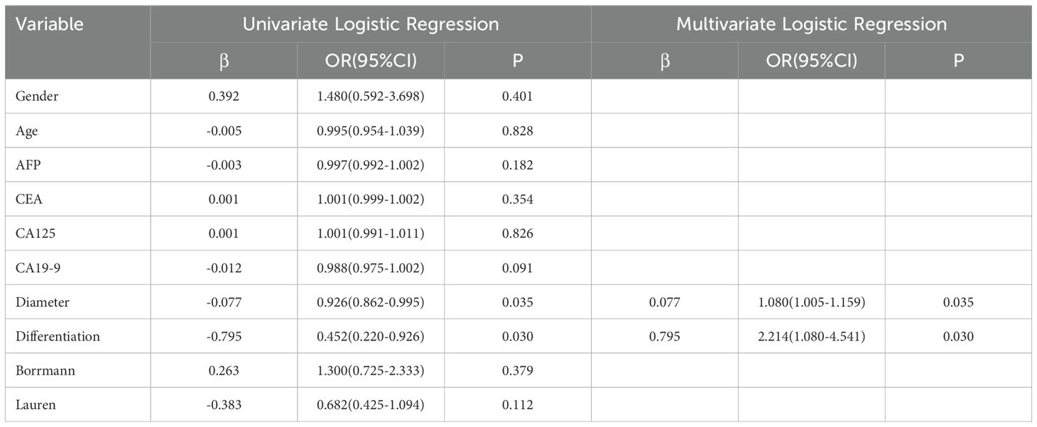The image size is (1037, 427).
Task: Click the Variable column header
Action: coord(50,24)
